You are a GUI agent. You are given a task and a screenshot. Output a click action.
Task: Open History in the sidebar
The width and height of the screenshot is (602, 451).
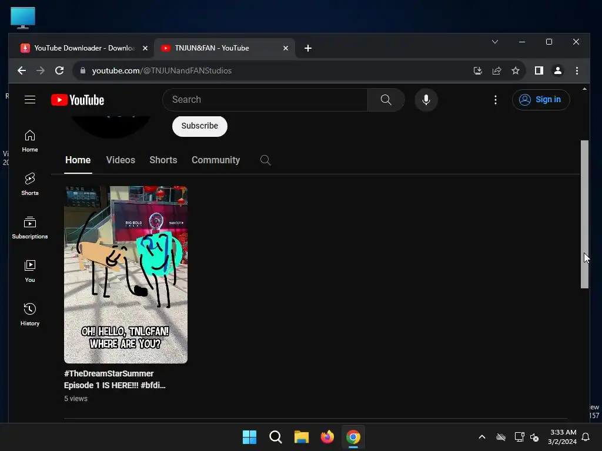(x=30, y=315)
